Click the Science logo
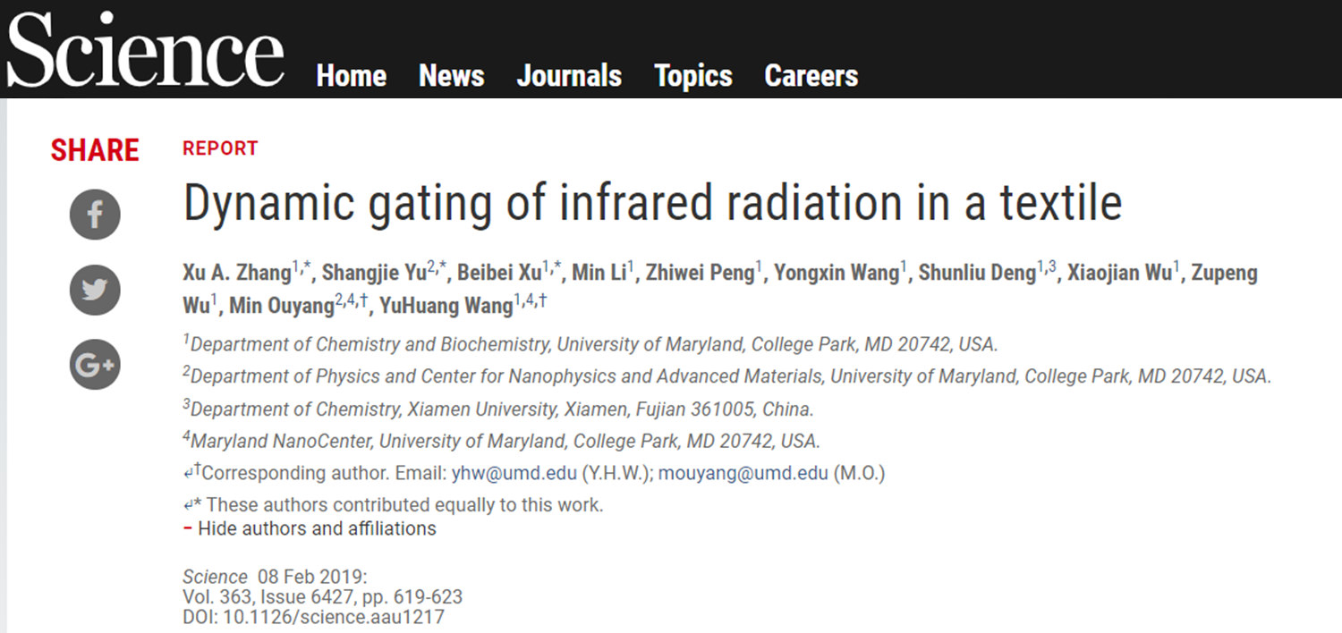1342x633 pixels. pyautogui.click(x=146, y=49)
